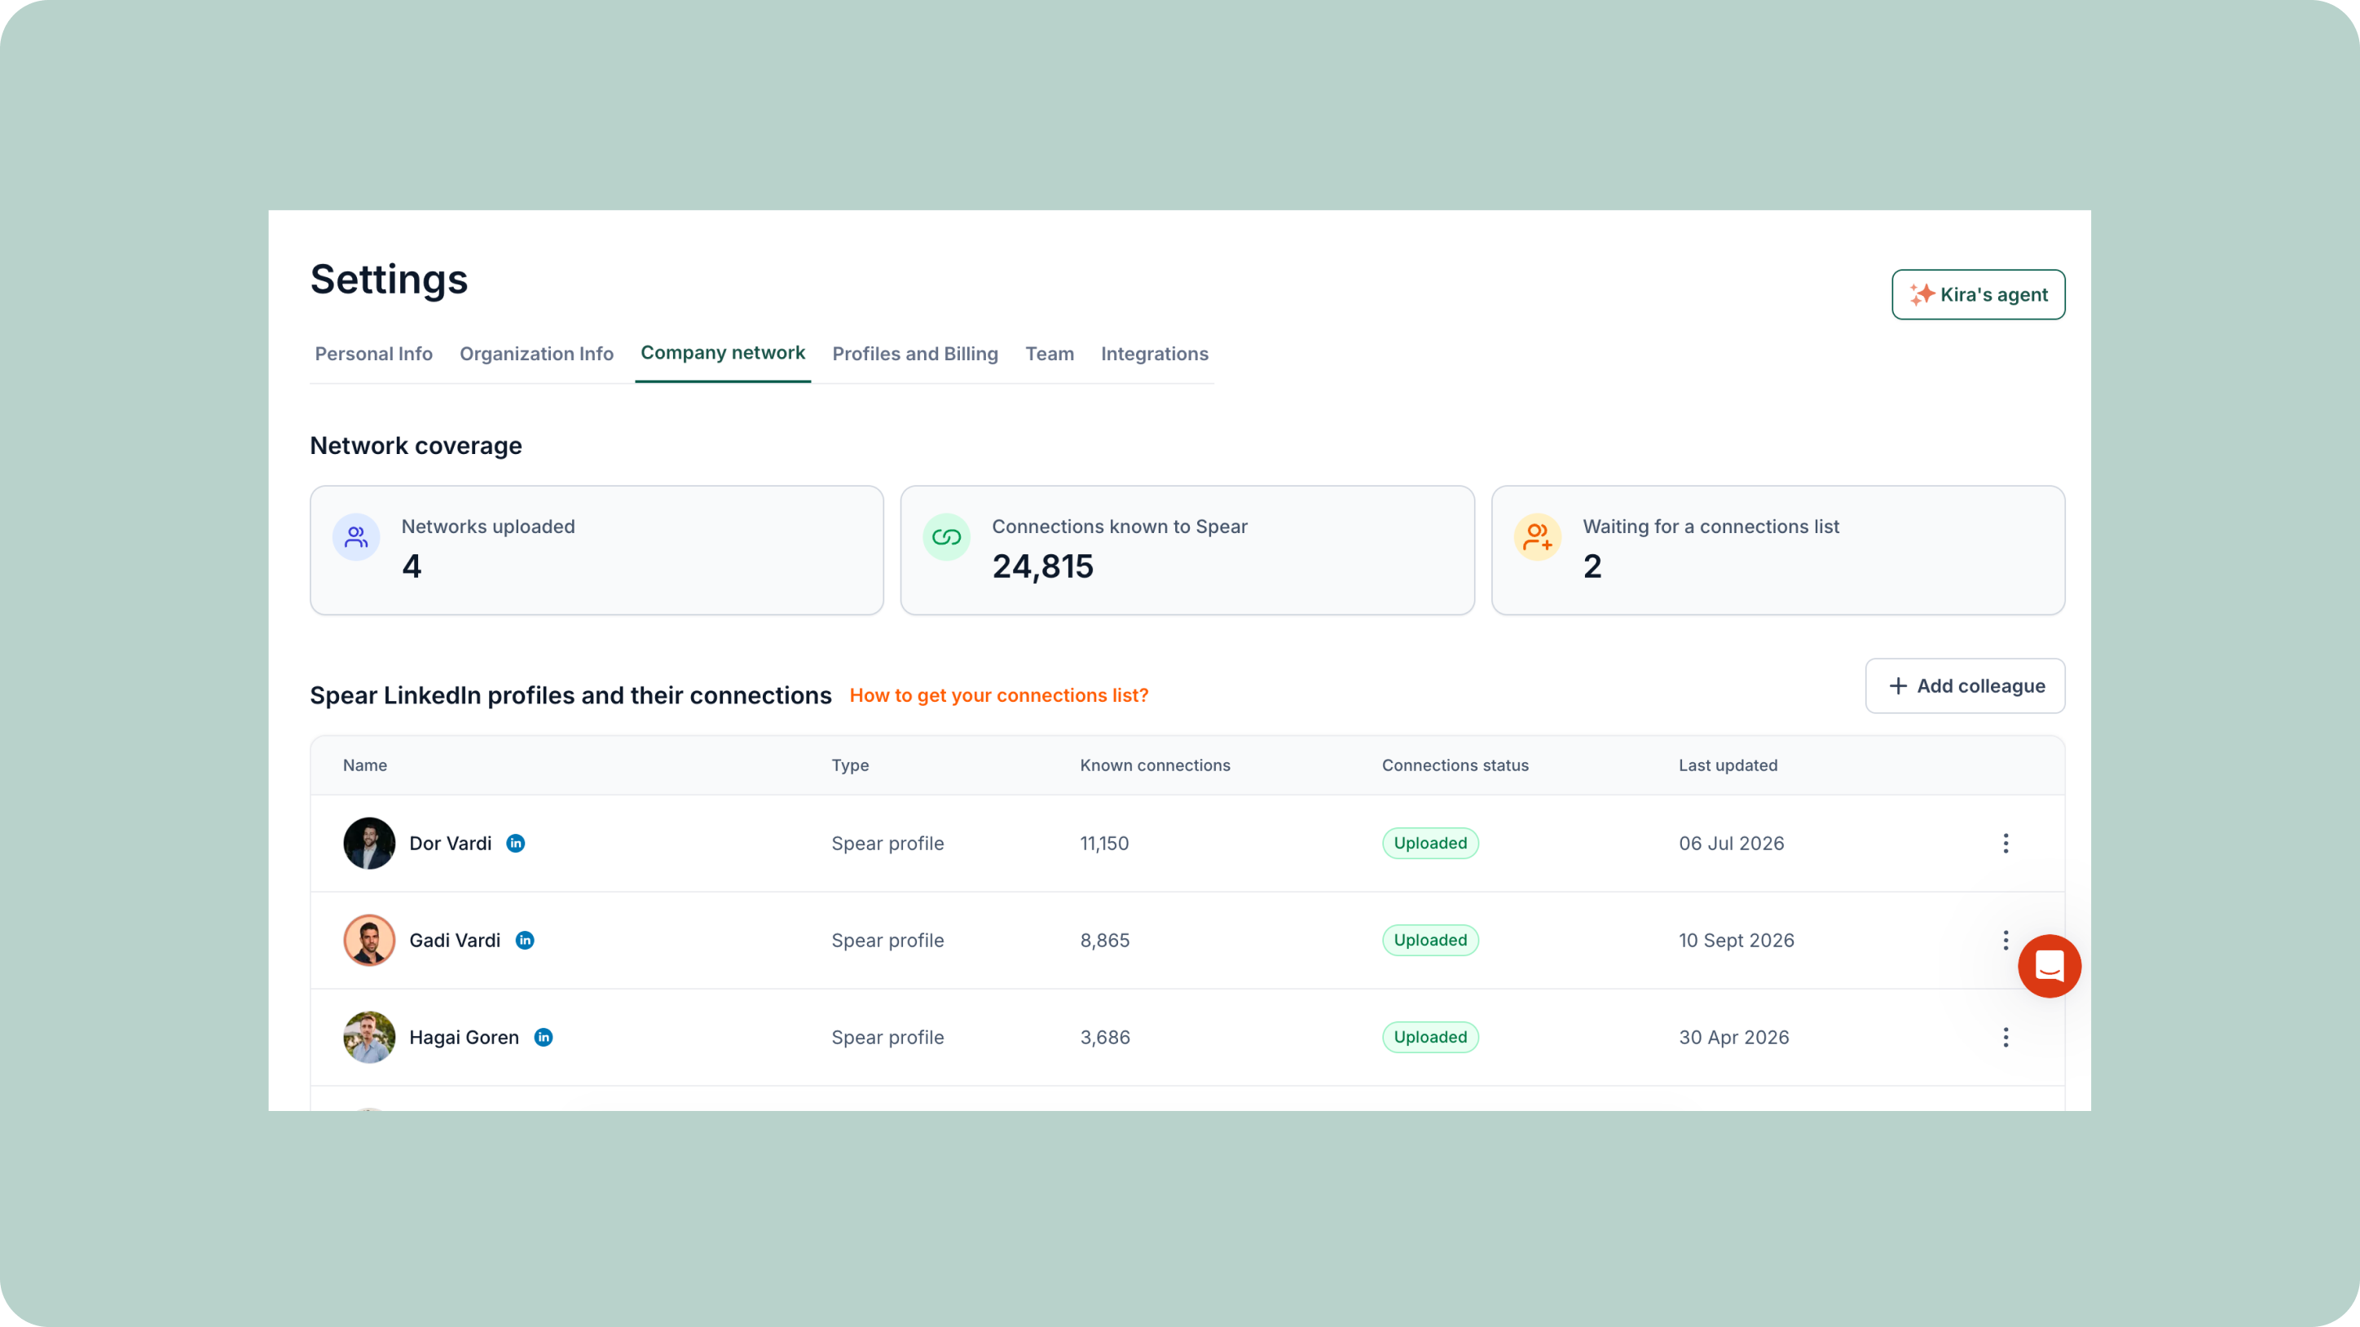Viewport: 2360px width, 1327px height.
Task: Launch Kira's agent button
Action: click(x=1979, y=294)
